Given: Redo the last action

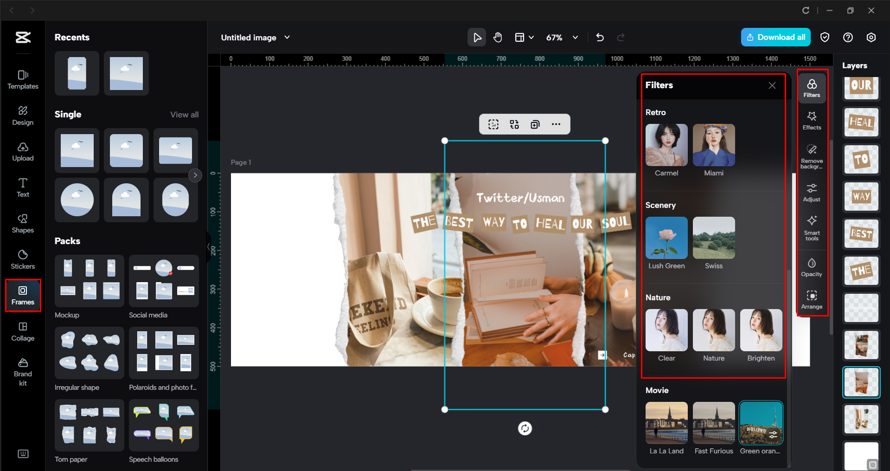Looking at the screenshot, I should click(621, 37).
